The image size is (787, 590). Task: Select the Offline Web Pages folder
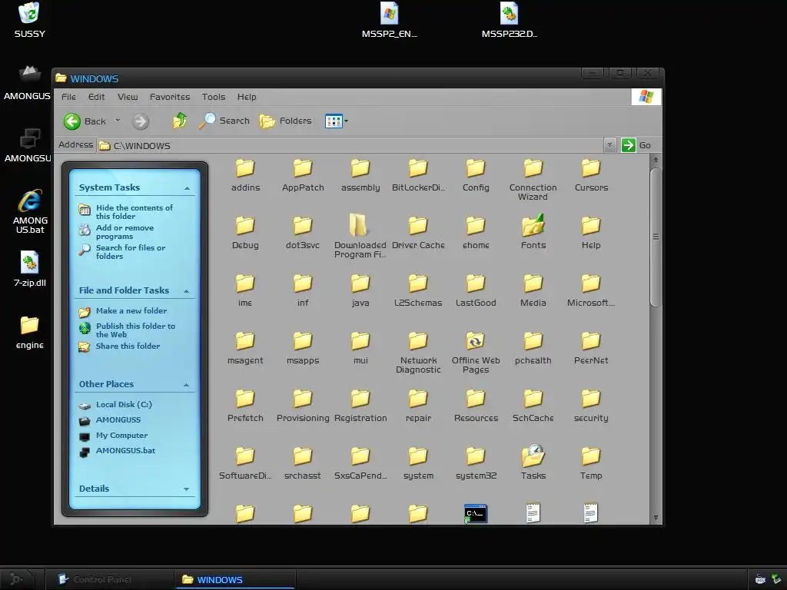pos(475,351)
